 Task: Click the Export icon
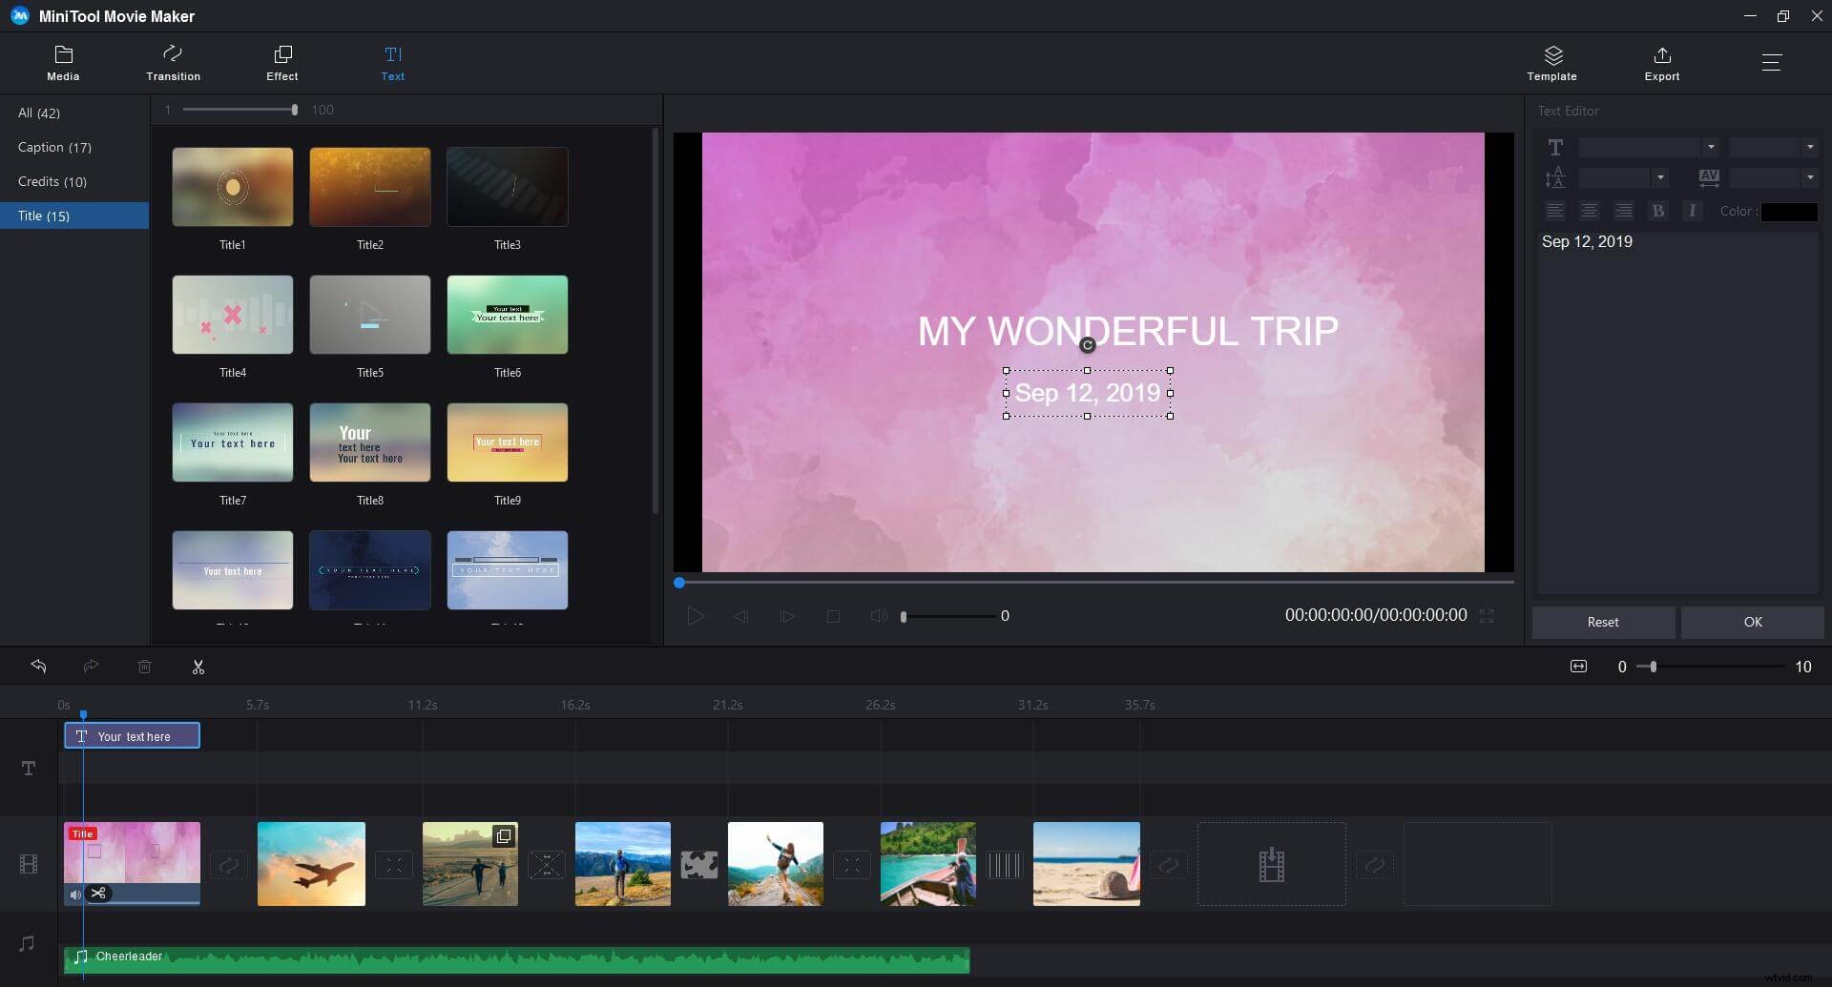1661,62
